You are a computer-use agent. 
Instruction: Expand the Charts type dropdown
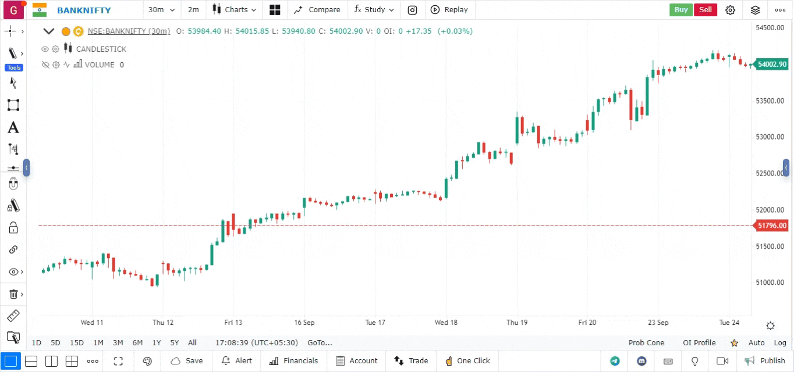coord(234,10)
